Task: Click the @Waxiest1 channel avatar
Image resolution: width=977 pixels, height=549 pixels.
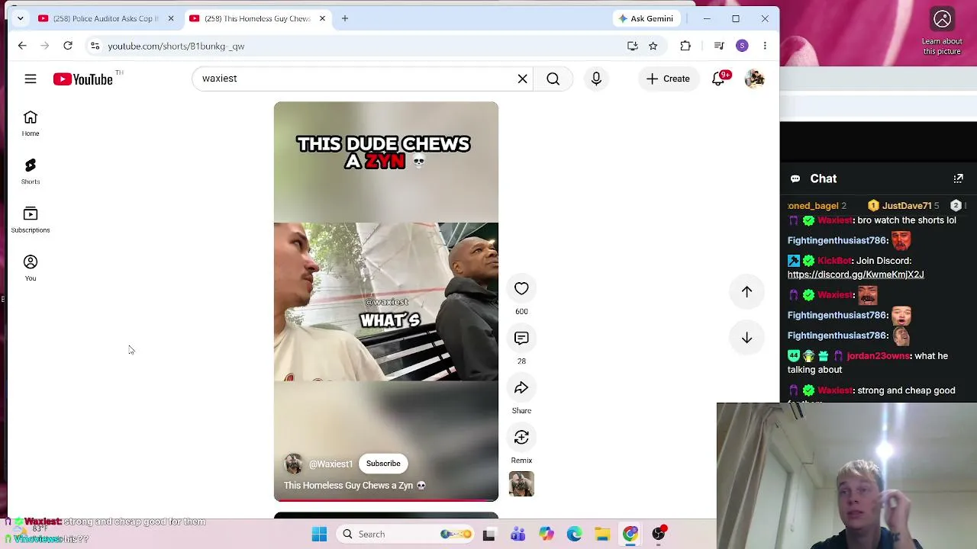Action: tap(293, 464)
